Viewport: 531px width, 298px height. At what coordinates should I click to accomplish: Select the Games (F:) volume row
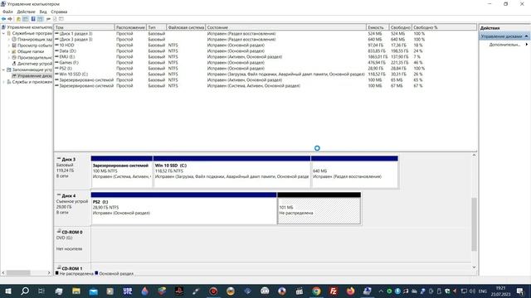coord(241,62)
